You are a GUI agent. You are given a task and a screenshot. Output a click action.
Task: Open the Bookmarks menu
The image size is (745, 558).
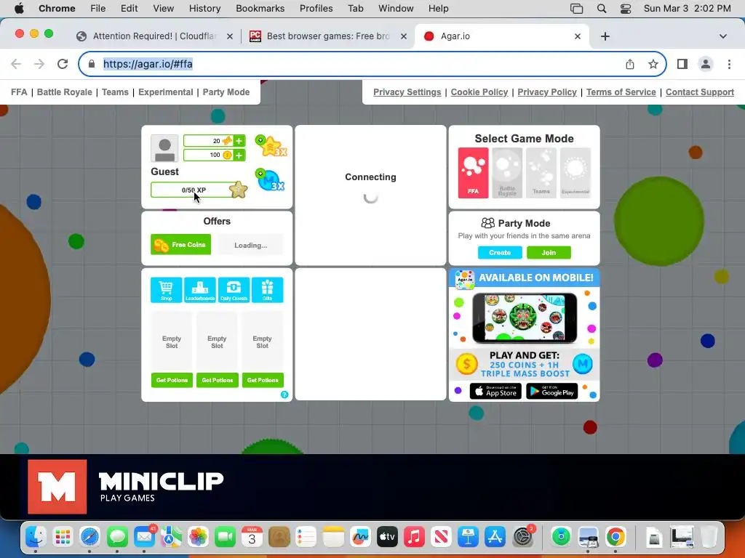(x=260, y=9)
